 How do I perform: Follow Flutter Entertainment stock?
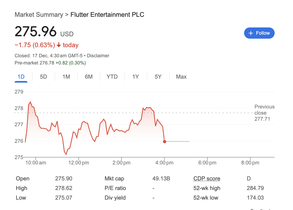(x=259, y=33)
